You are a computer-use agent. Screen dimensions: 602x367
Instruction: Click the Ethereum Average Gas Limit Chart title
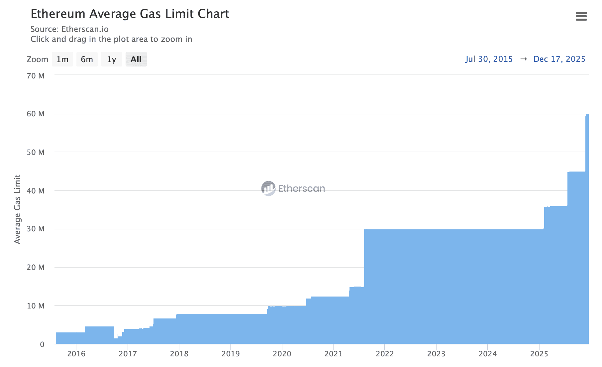[x=130, y=14]
